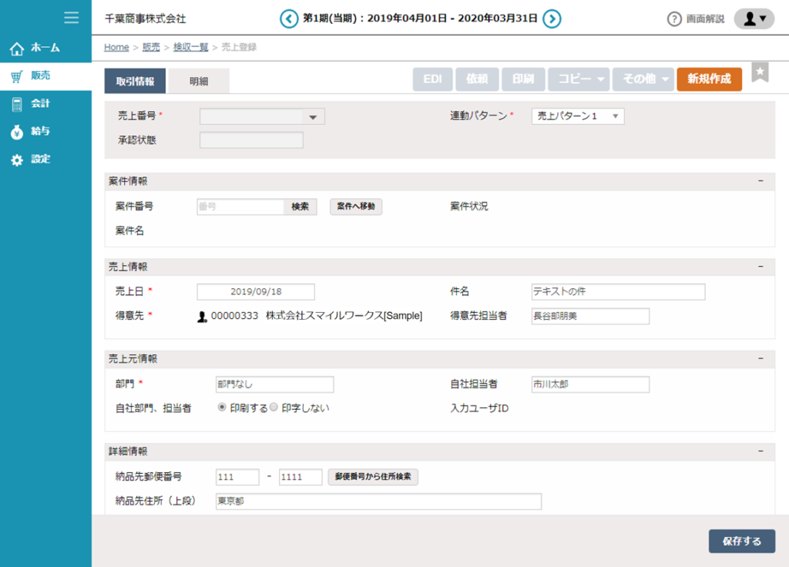Open the 販売 cart icon in sidebar
789x567 pixels.
[17, 75]
